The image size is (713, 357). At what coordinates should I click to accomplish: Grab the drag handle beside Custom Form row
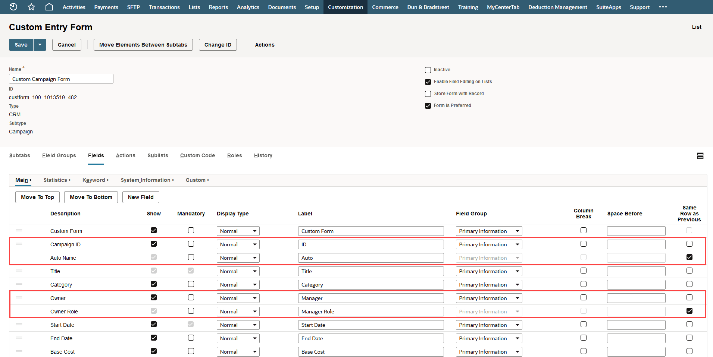[x=19, y=231]
